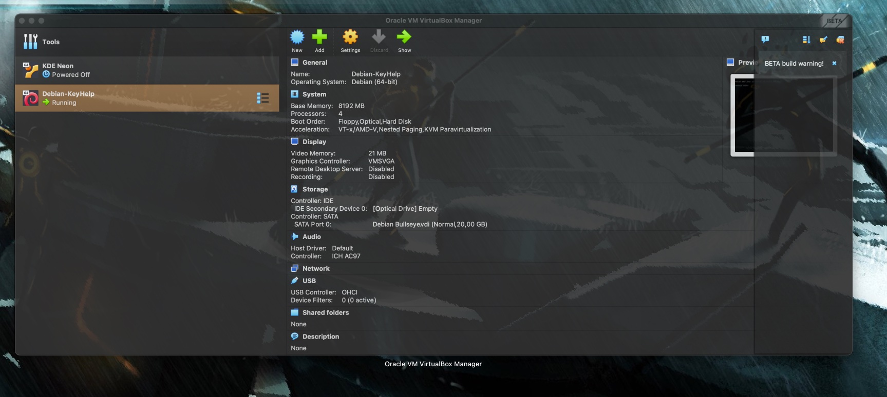887x397 pixels.
Task: Toggle notification ordering with the sort icon
Action: pos(806,39)
